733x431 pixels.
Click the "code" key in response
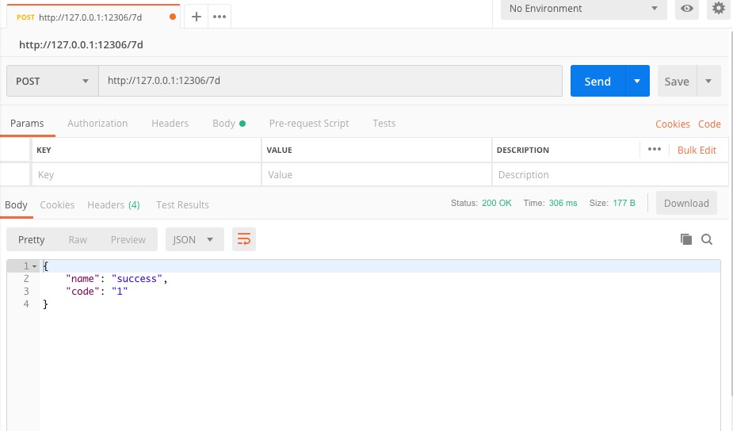click(82, 292)
